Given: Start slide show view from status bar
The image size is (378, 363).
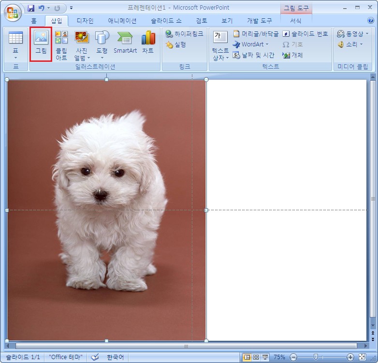Looking at the screenshot, I should pyautogui.click(x=265, y=357).
